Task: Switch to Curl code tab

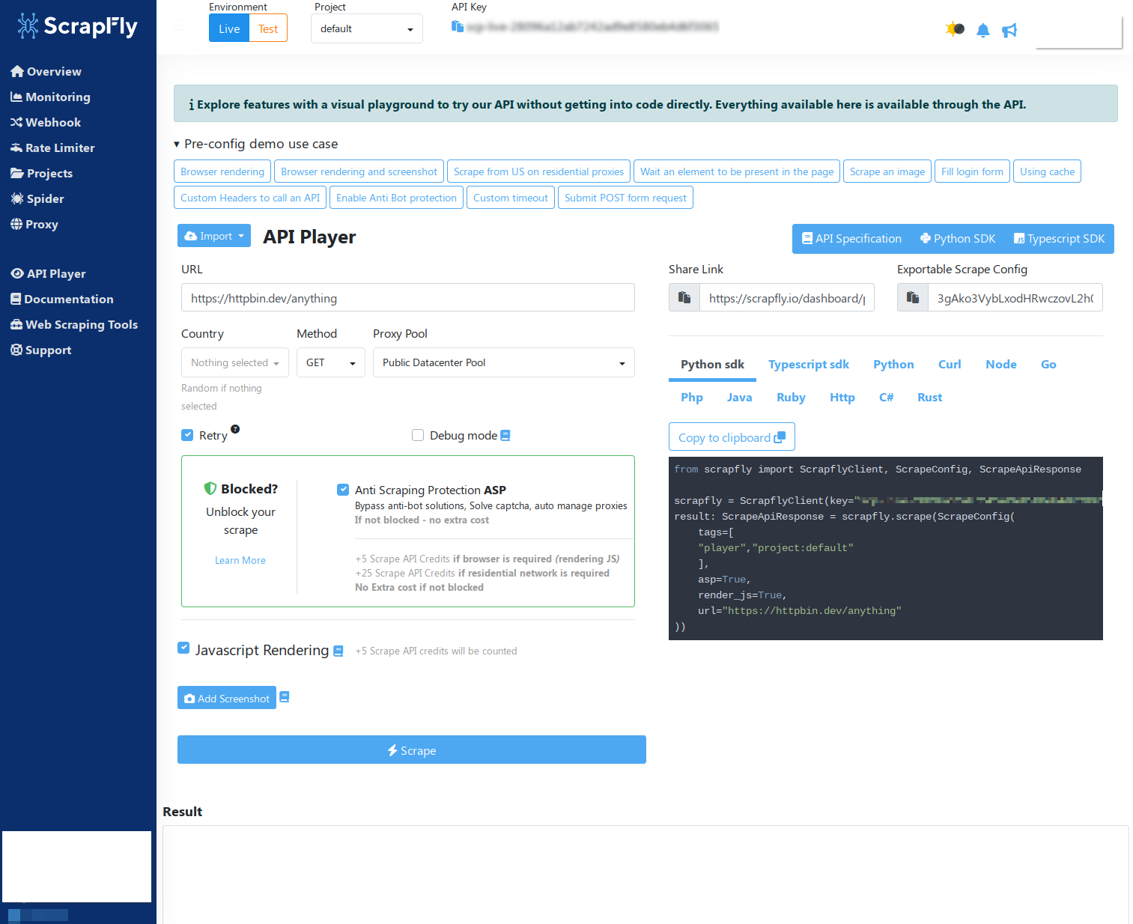Action: [950, 365]
